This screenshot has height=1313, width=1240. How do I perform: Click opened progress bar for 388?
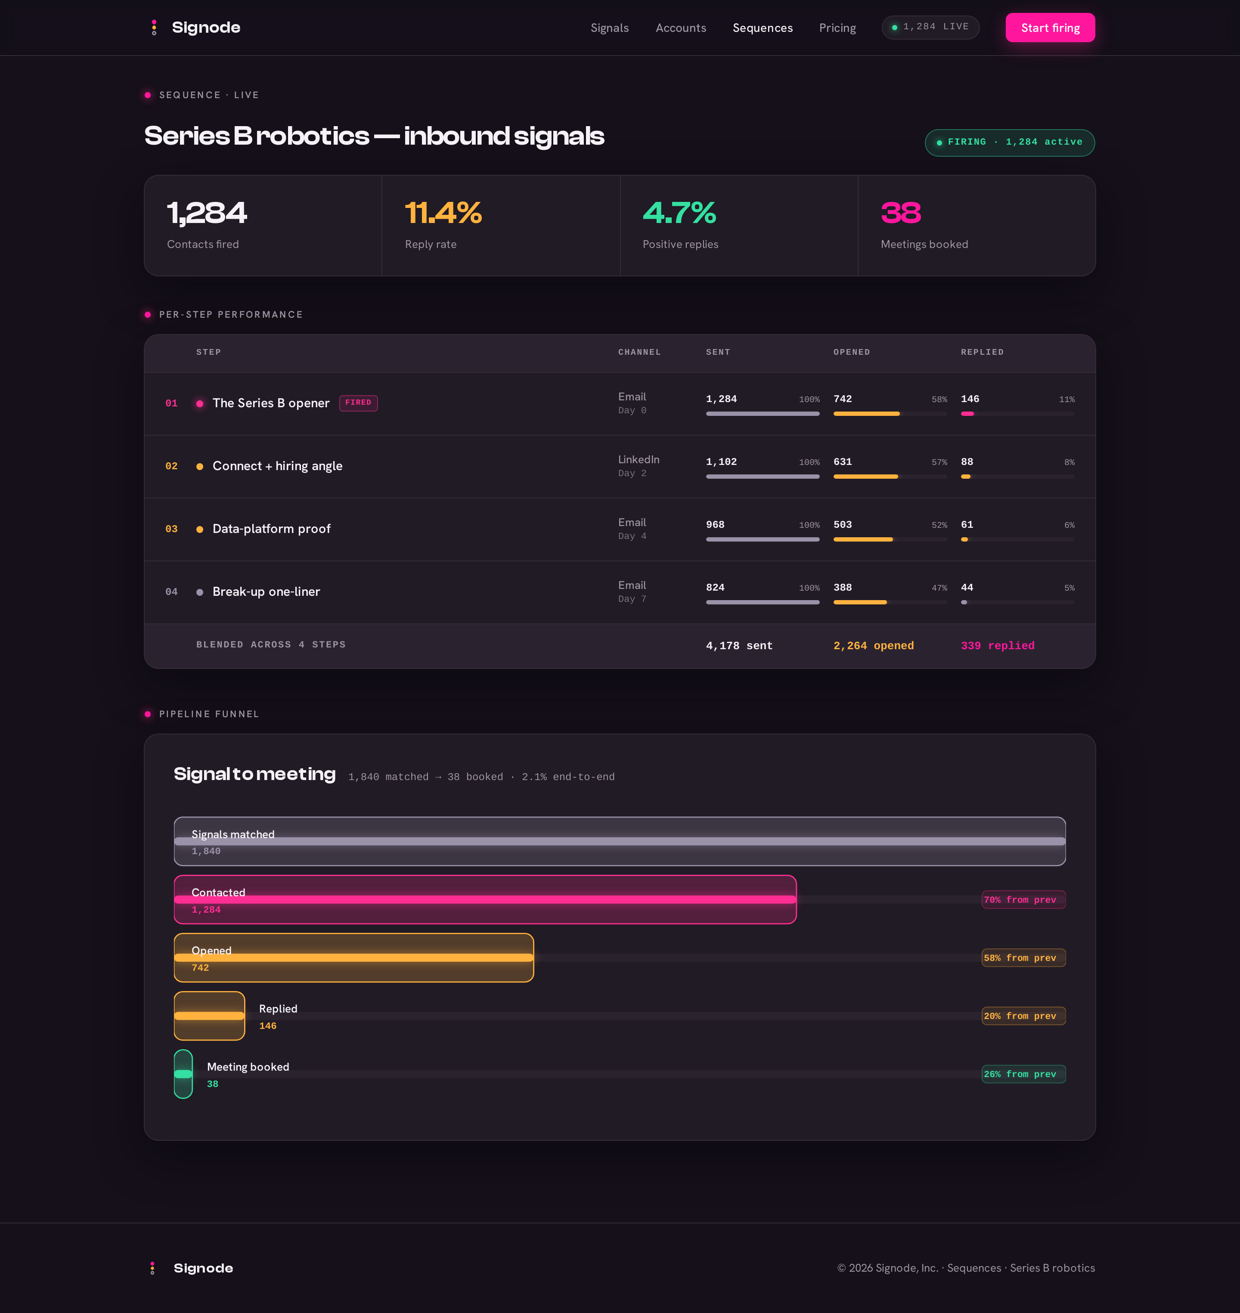tap(890, 602)
